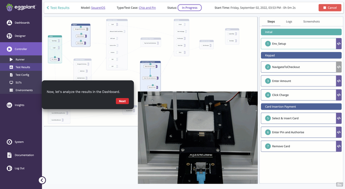Open the Designer section icon
This screenshot has height=189, width=345.
(10, 36)
